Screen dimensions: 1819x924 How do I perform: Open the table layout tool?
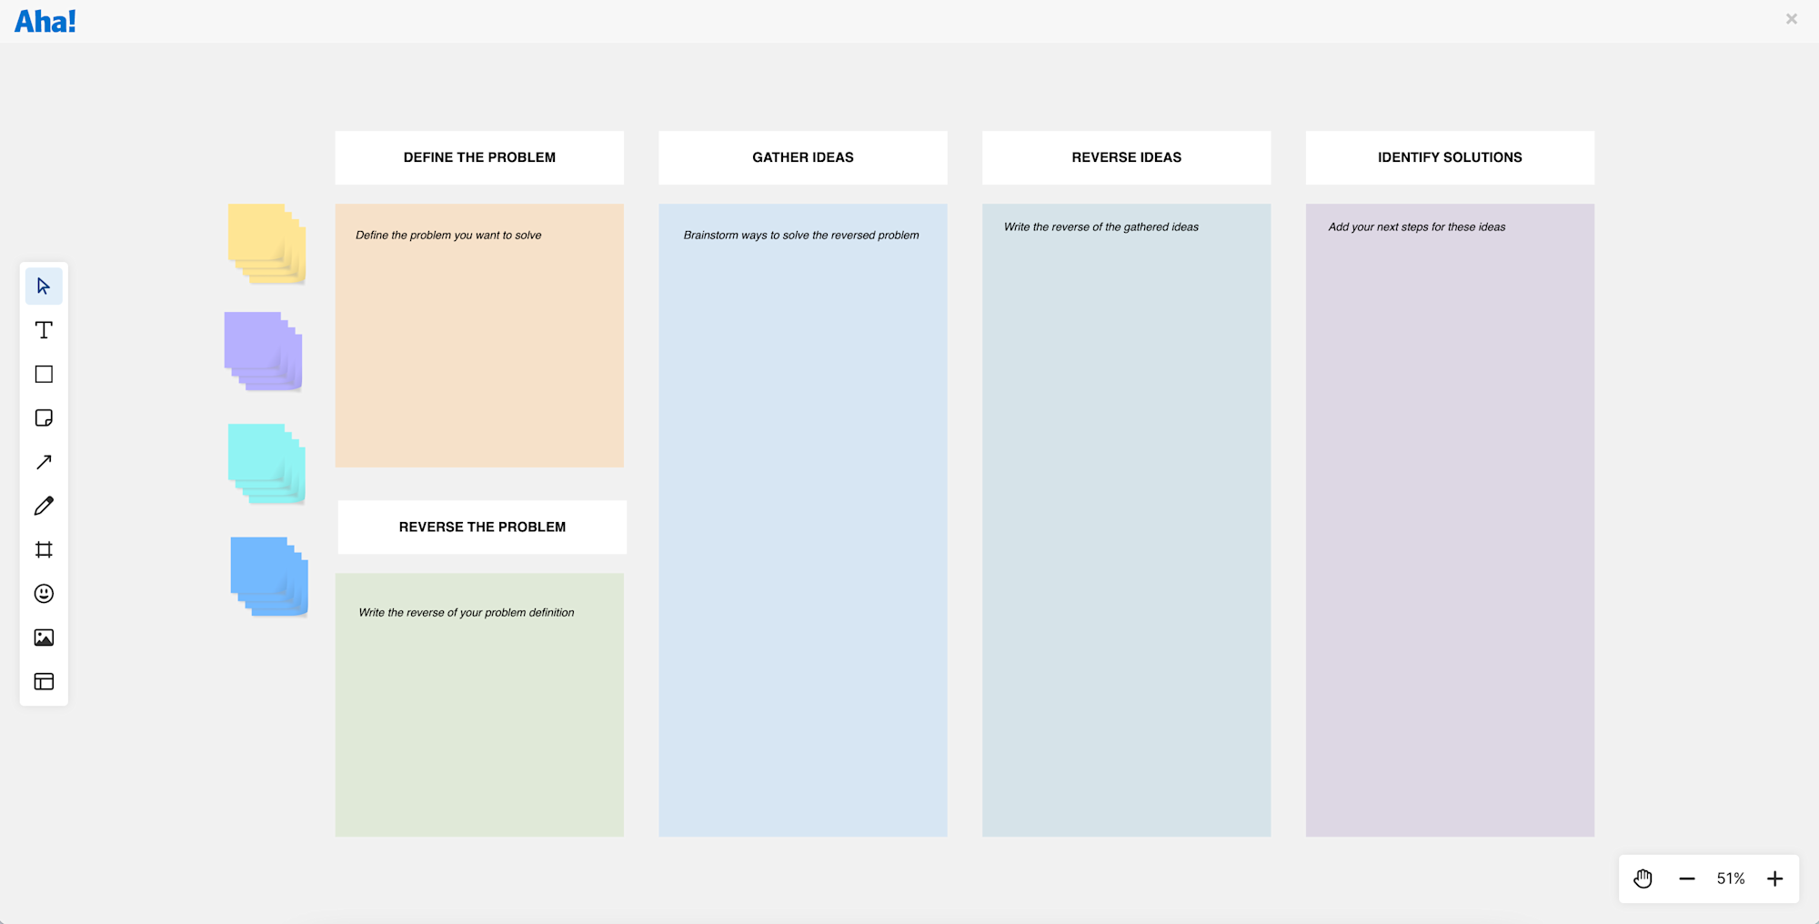click(43, 681)
